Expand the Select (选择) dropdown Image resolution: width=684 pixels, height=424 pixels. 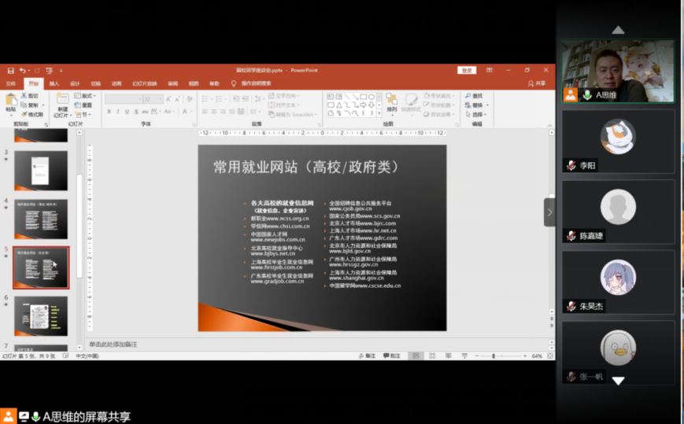coord(475,115)
